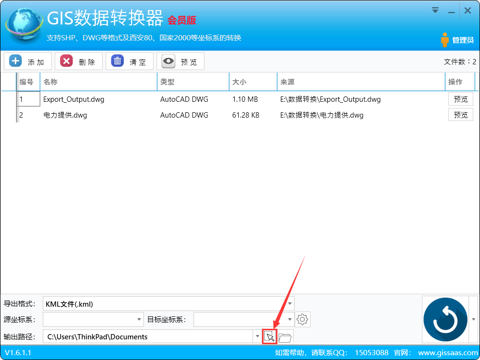Image resolution: width=480 pixels, height=360 pixels.
Task: Sort by the 类型 column header
Action: 193,82
